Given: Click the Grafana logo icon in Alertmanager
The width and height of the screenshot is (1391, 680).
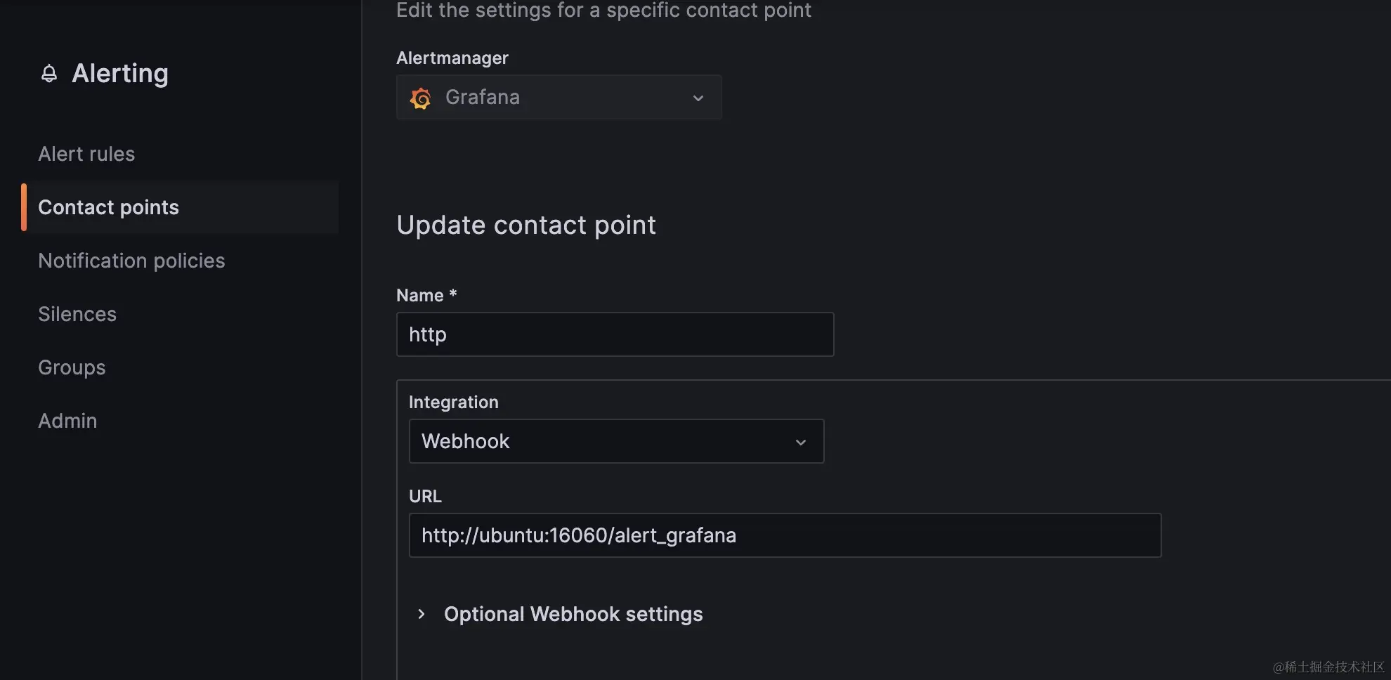Looking at the screenshot, I should [421, 98].
